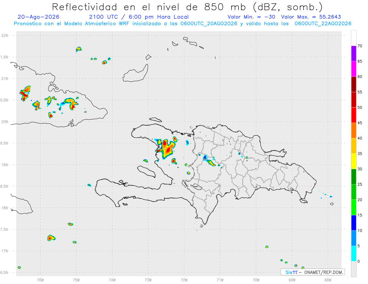
Task: Click the '69W' longitude axis label
Action: [x=292, y=280]
